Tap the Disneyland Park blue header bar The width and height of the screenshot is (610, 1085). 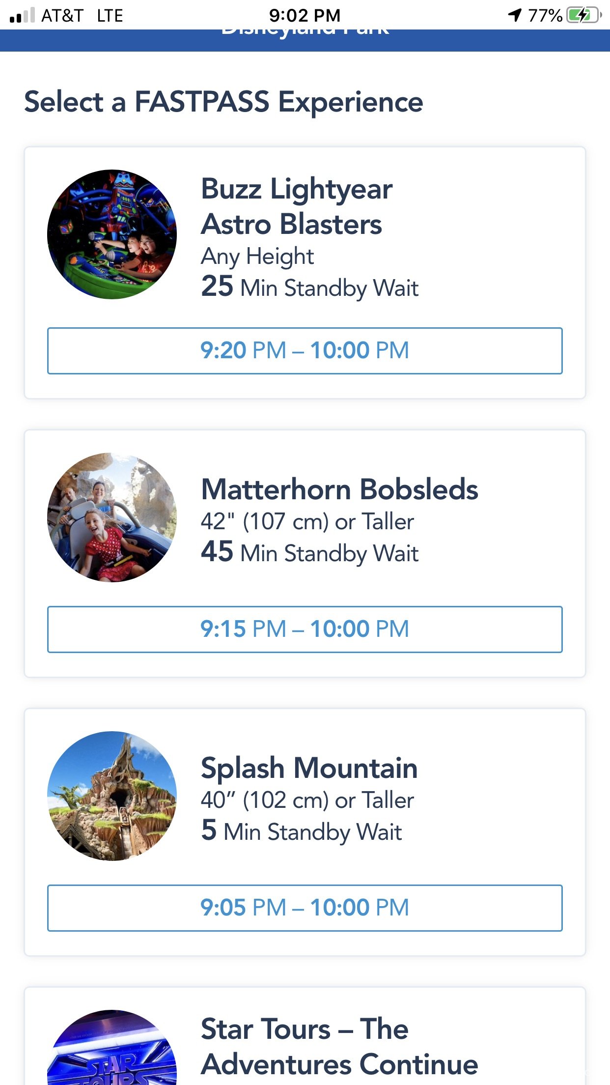[305, 40]
